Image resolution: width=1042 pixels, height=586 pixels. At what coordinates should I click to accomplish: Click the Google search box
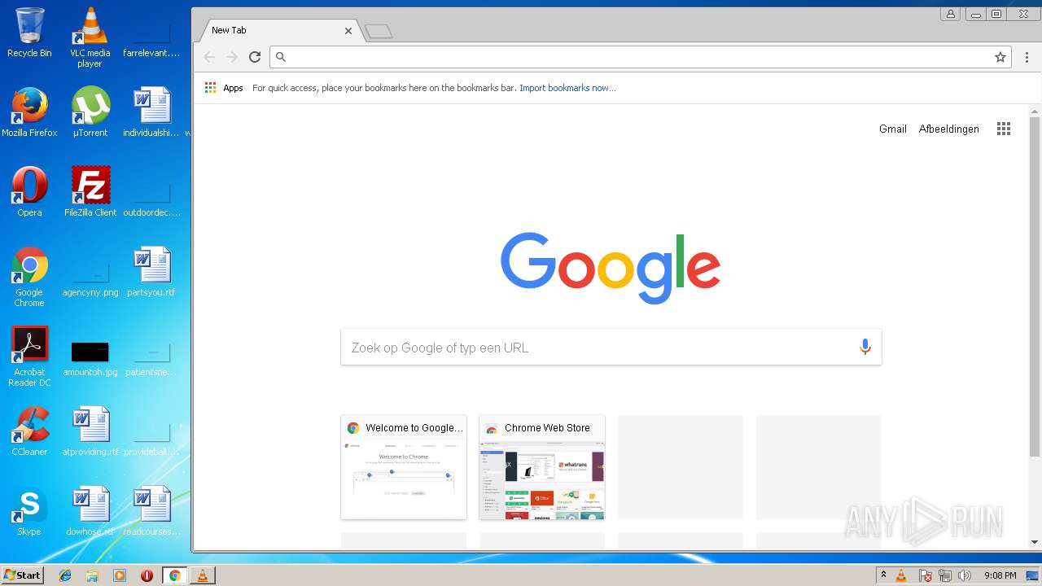tap(611, 348)
